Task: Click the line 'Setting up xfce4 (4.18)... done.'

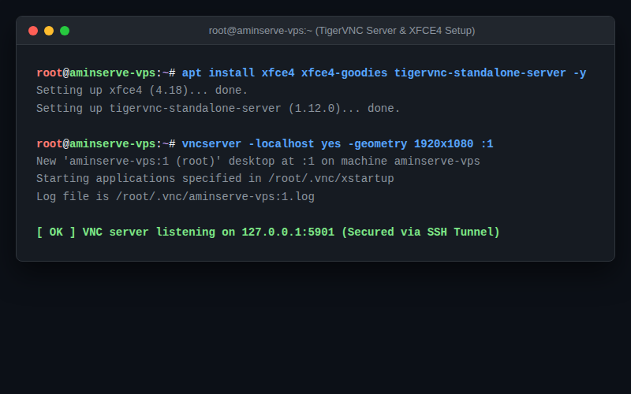Action: point(142,91)
